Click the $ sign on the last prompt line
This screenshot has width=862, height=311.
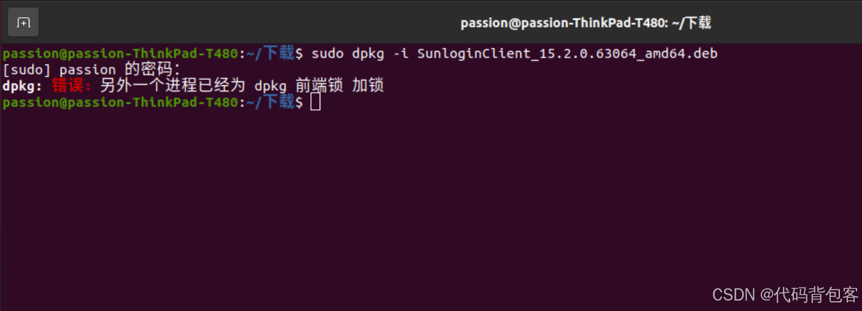click(x=299, y=102)
